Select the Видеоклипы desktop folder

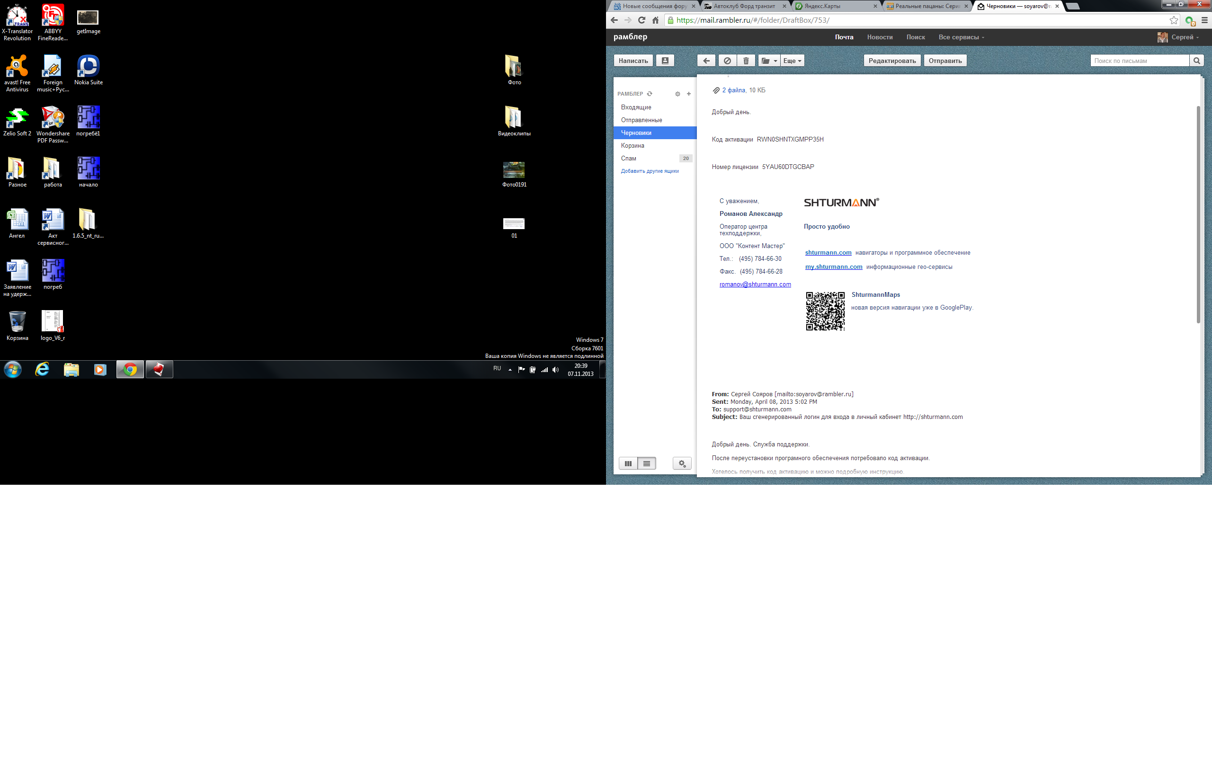[514, 121]
